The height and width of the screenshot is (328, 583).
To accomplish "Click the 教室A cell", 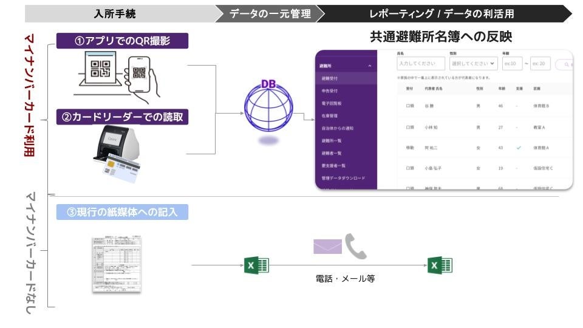I will point(539,128).
